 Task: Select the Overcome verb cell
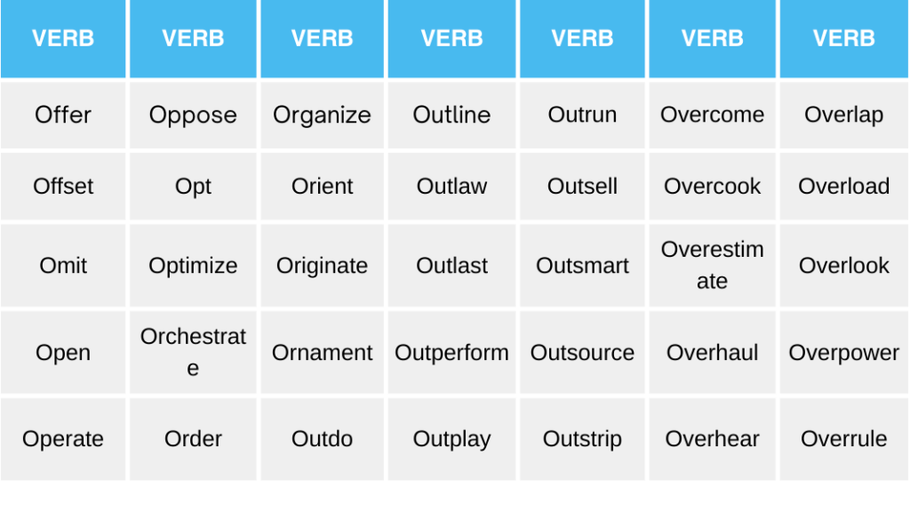712,115
